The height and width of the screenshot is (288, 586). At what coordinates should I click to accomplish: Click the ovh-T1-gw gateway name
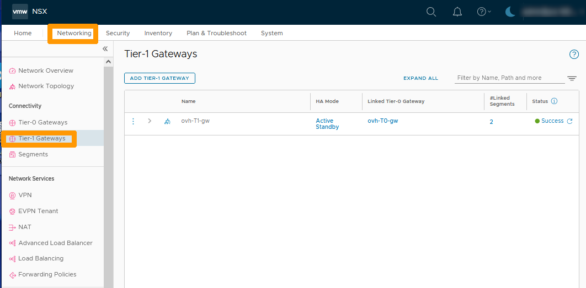coord(195,121)
